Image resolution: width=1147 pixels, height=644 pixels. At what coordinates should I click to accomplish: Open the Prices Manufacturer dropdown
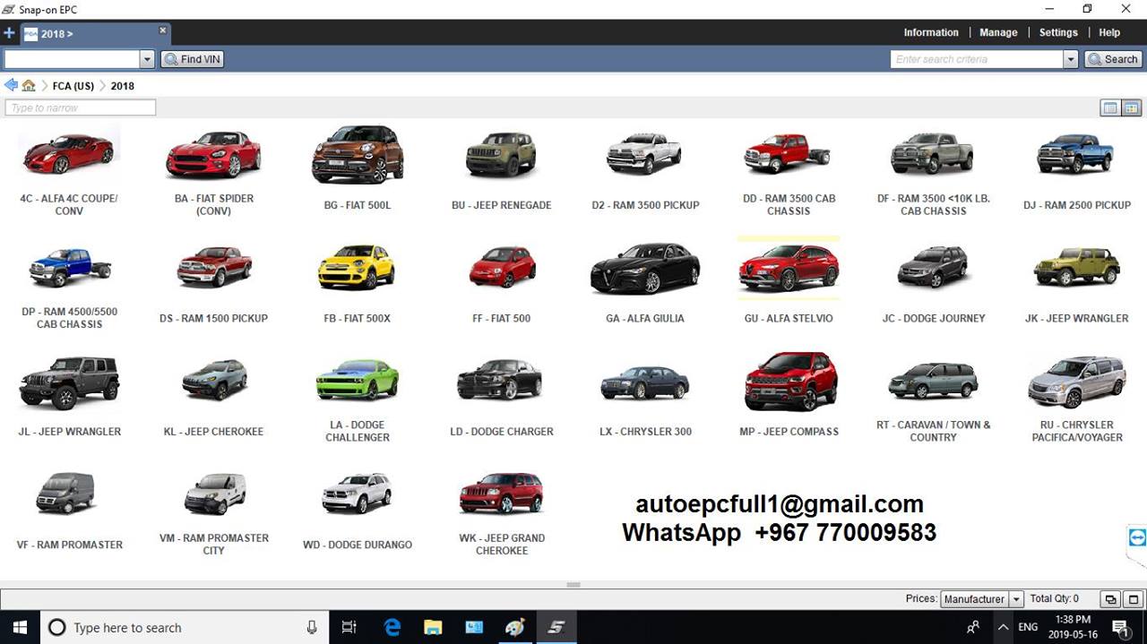(981, 599)
